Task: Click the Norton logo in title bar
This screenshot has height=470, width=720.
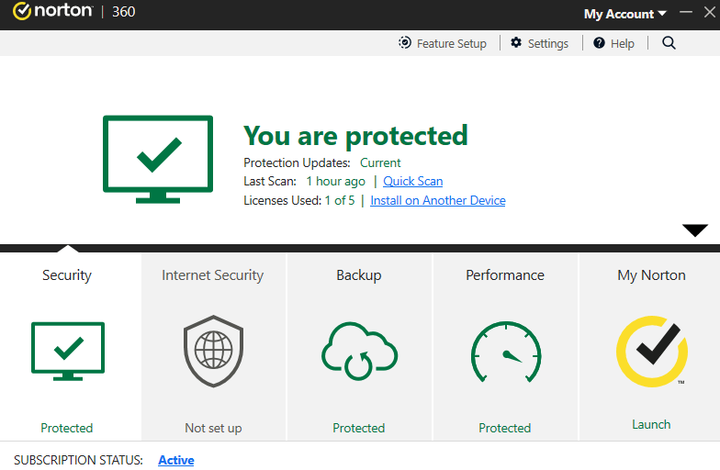Action: pyautogui.click(x=52, y=11)
